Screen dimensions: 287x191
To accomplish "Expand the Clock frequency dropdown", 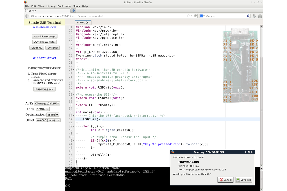I will pyautogui.click(x=43, y=109).
